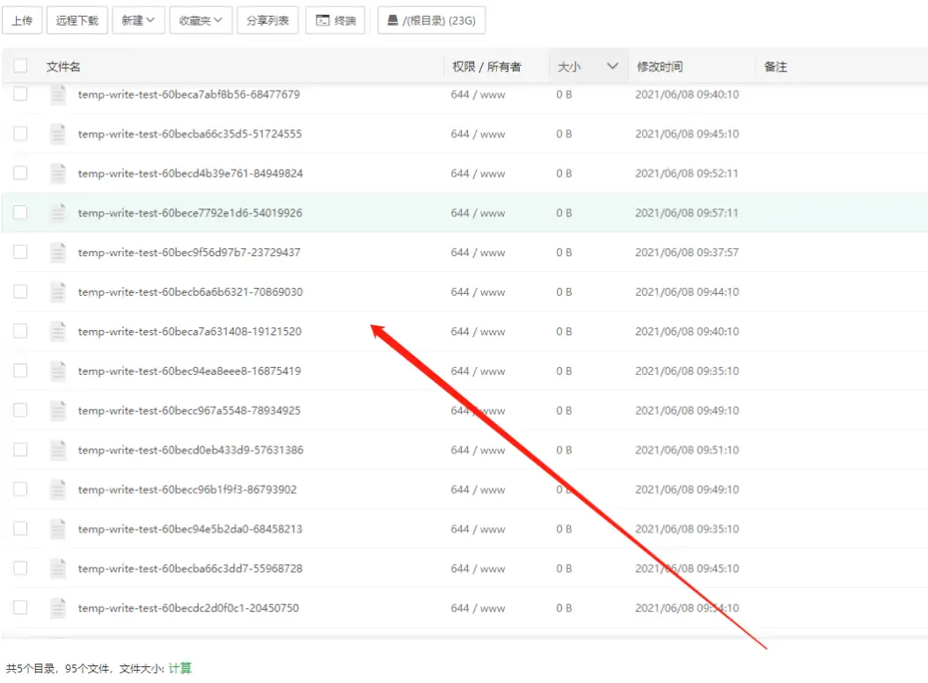
Task: Open the 分享列表 share list
Action: [x=267, y=21]
